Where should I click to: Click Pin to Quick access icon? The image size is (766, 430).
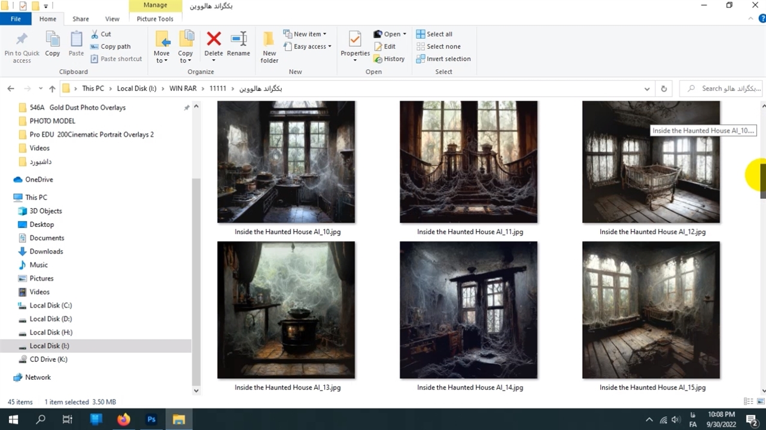coord(22,41)
